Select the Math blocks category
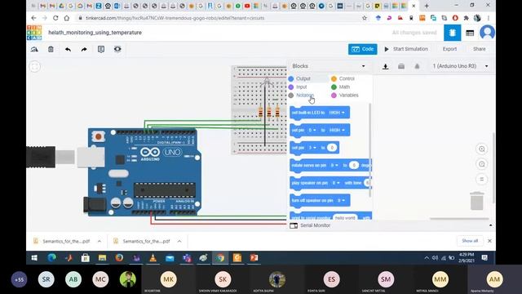The height and width of the screenshot is (294, 522). point(341,87)
